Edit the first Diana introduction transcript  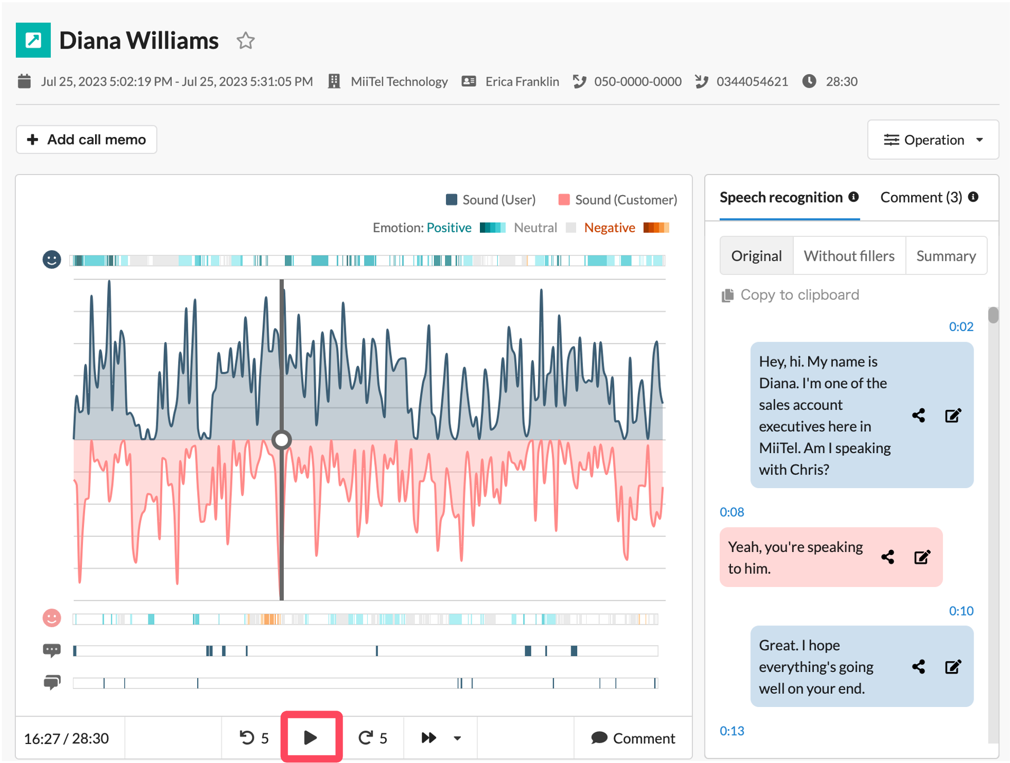(953, 415)
